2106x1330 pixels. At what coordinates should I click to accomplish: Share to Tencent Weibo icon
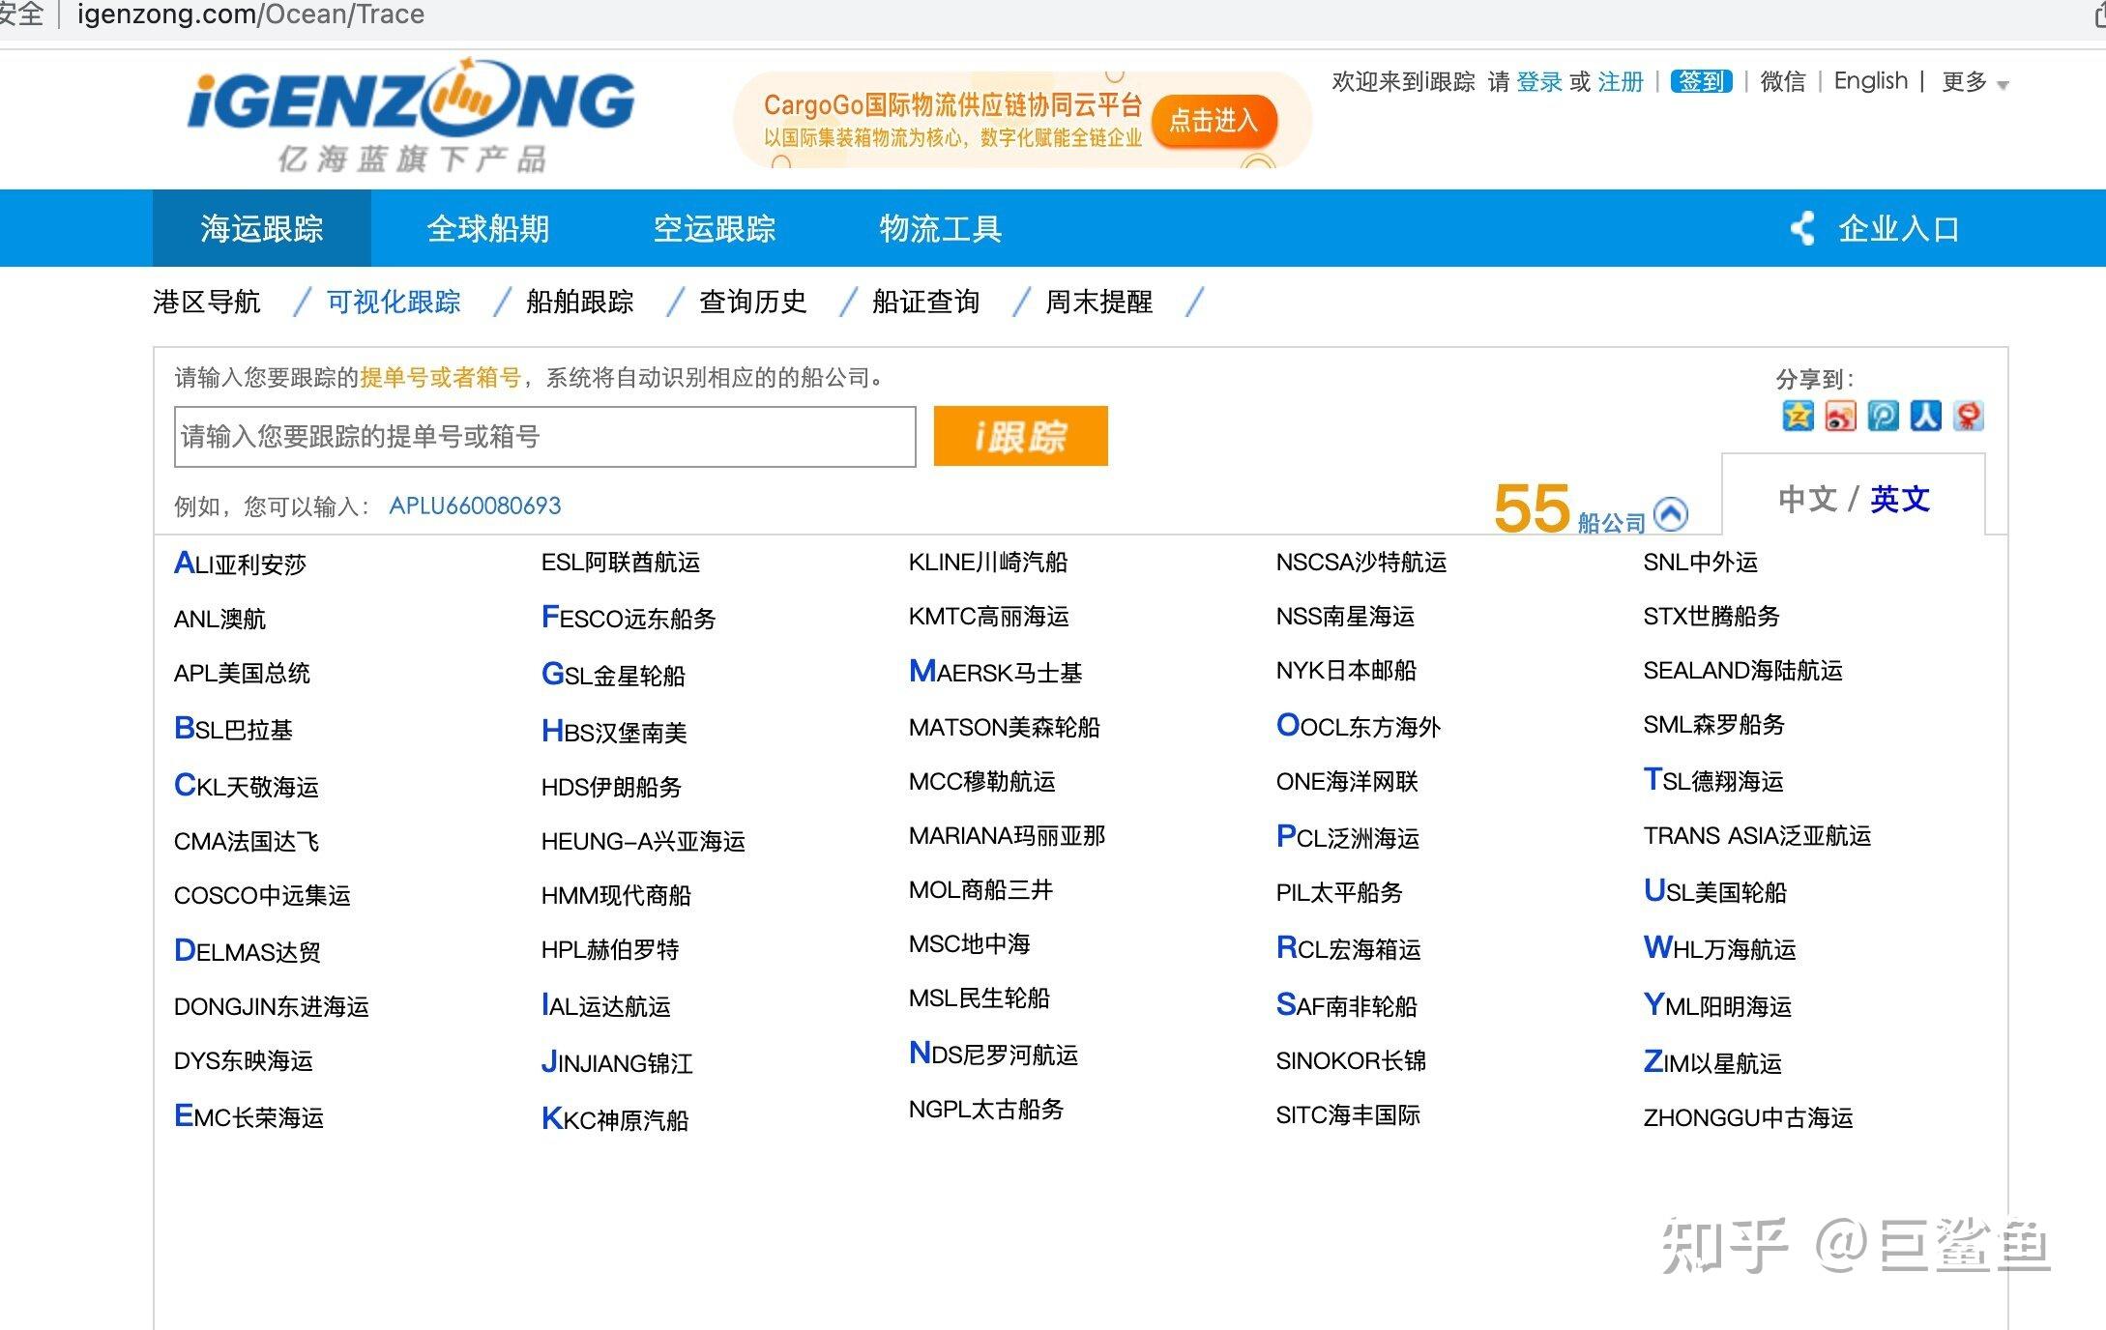pyautogui.click(x=1883, y=416)
